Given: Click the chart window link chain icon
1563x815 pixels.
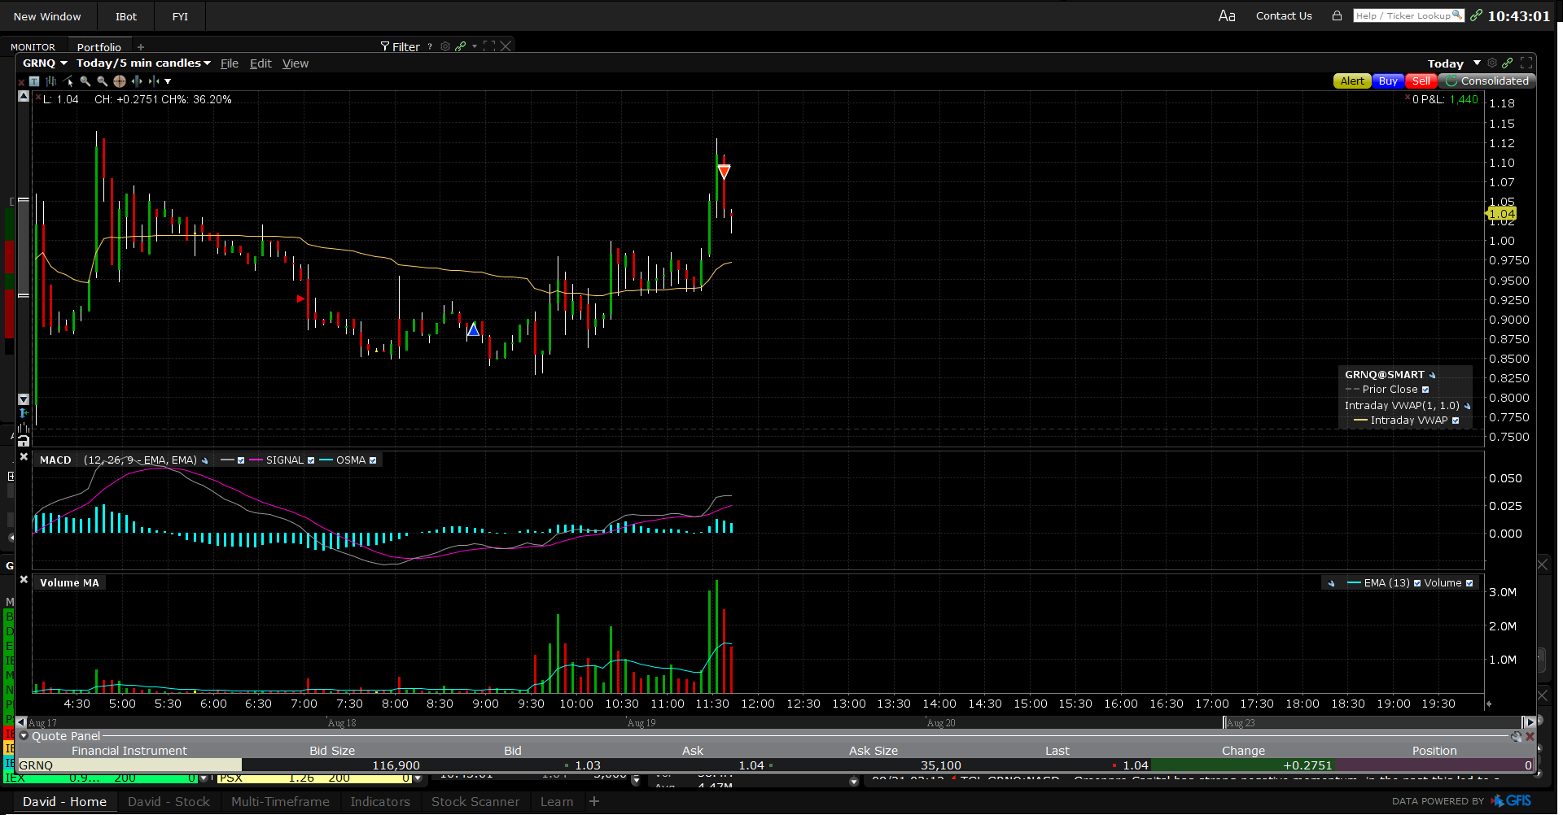Looking at the screenshot, I should point(1508,63).
